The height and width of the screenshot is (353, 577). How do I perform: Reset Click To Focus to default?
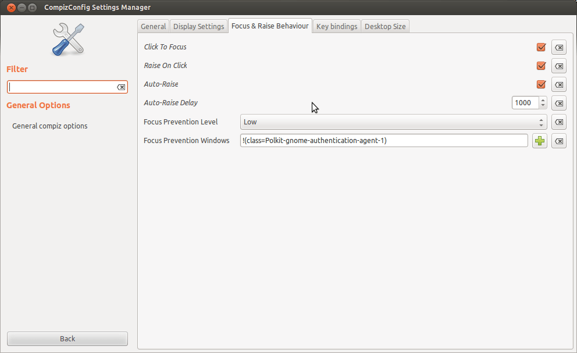(x=558, y=48)
